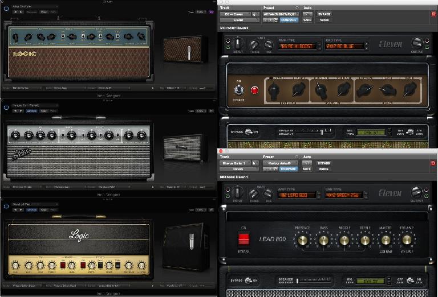Image resolution: width=438 pixels, height=297 pixels.
Task: Flip amp ON/BYPASS toggle switch on AC Hi Boost amp
Action: click(238, 90)
